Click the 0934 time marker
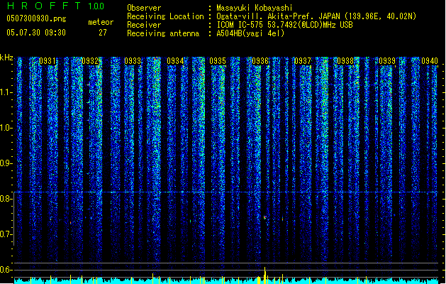Viewport: 446px width, 284px height. (x=175, y=61)
